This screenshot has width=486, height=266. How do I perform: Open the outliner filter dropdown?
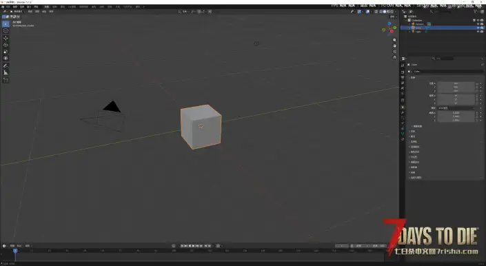pos(476,12)
